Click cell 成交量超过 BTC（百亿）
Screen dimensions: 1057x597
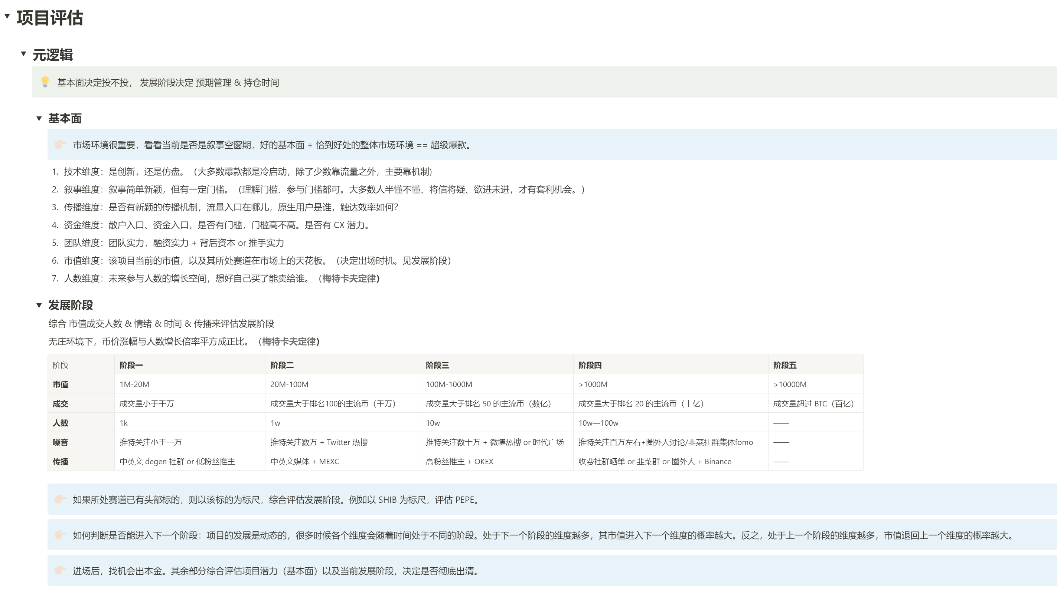pyautogui.click(x=815, y=403)
